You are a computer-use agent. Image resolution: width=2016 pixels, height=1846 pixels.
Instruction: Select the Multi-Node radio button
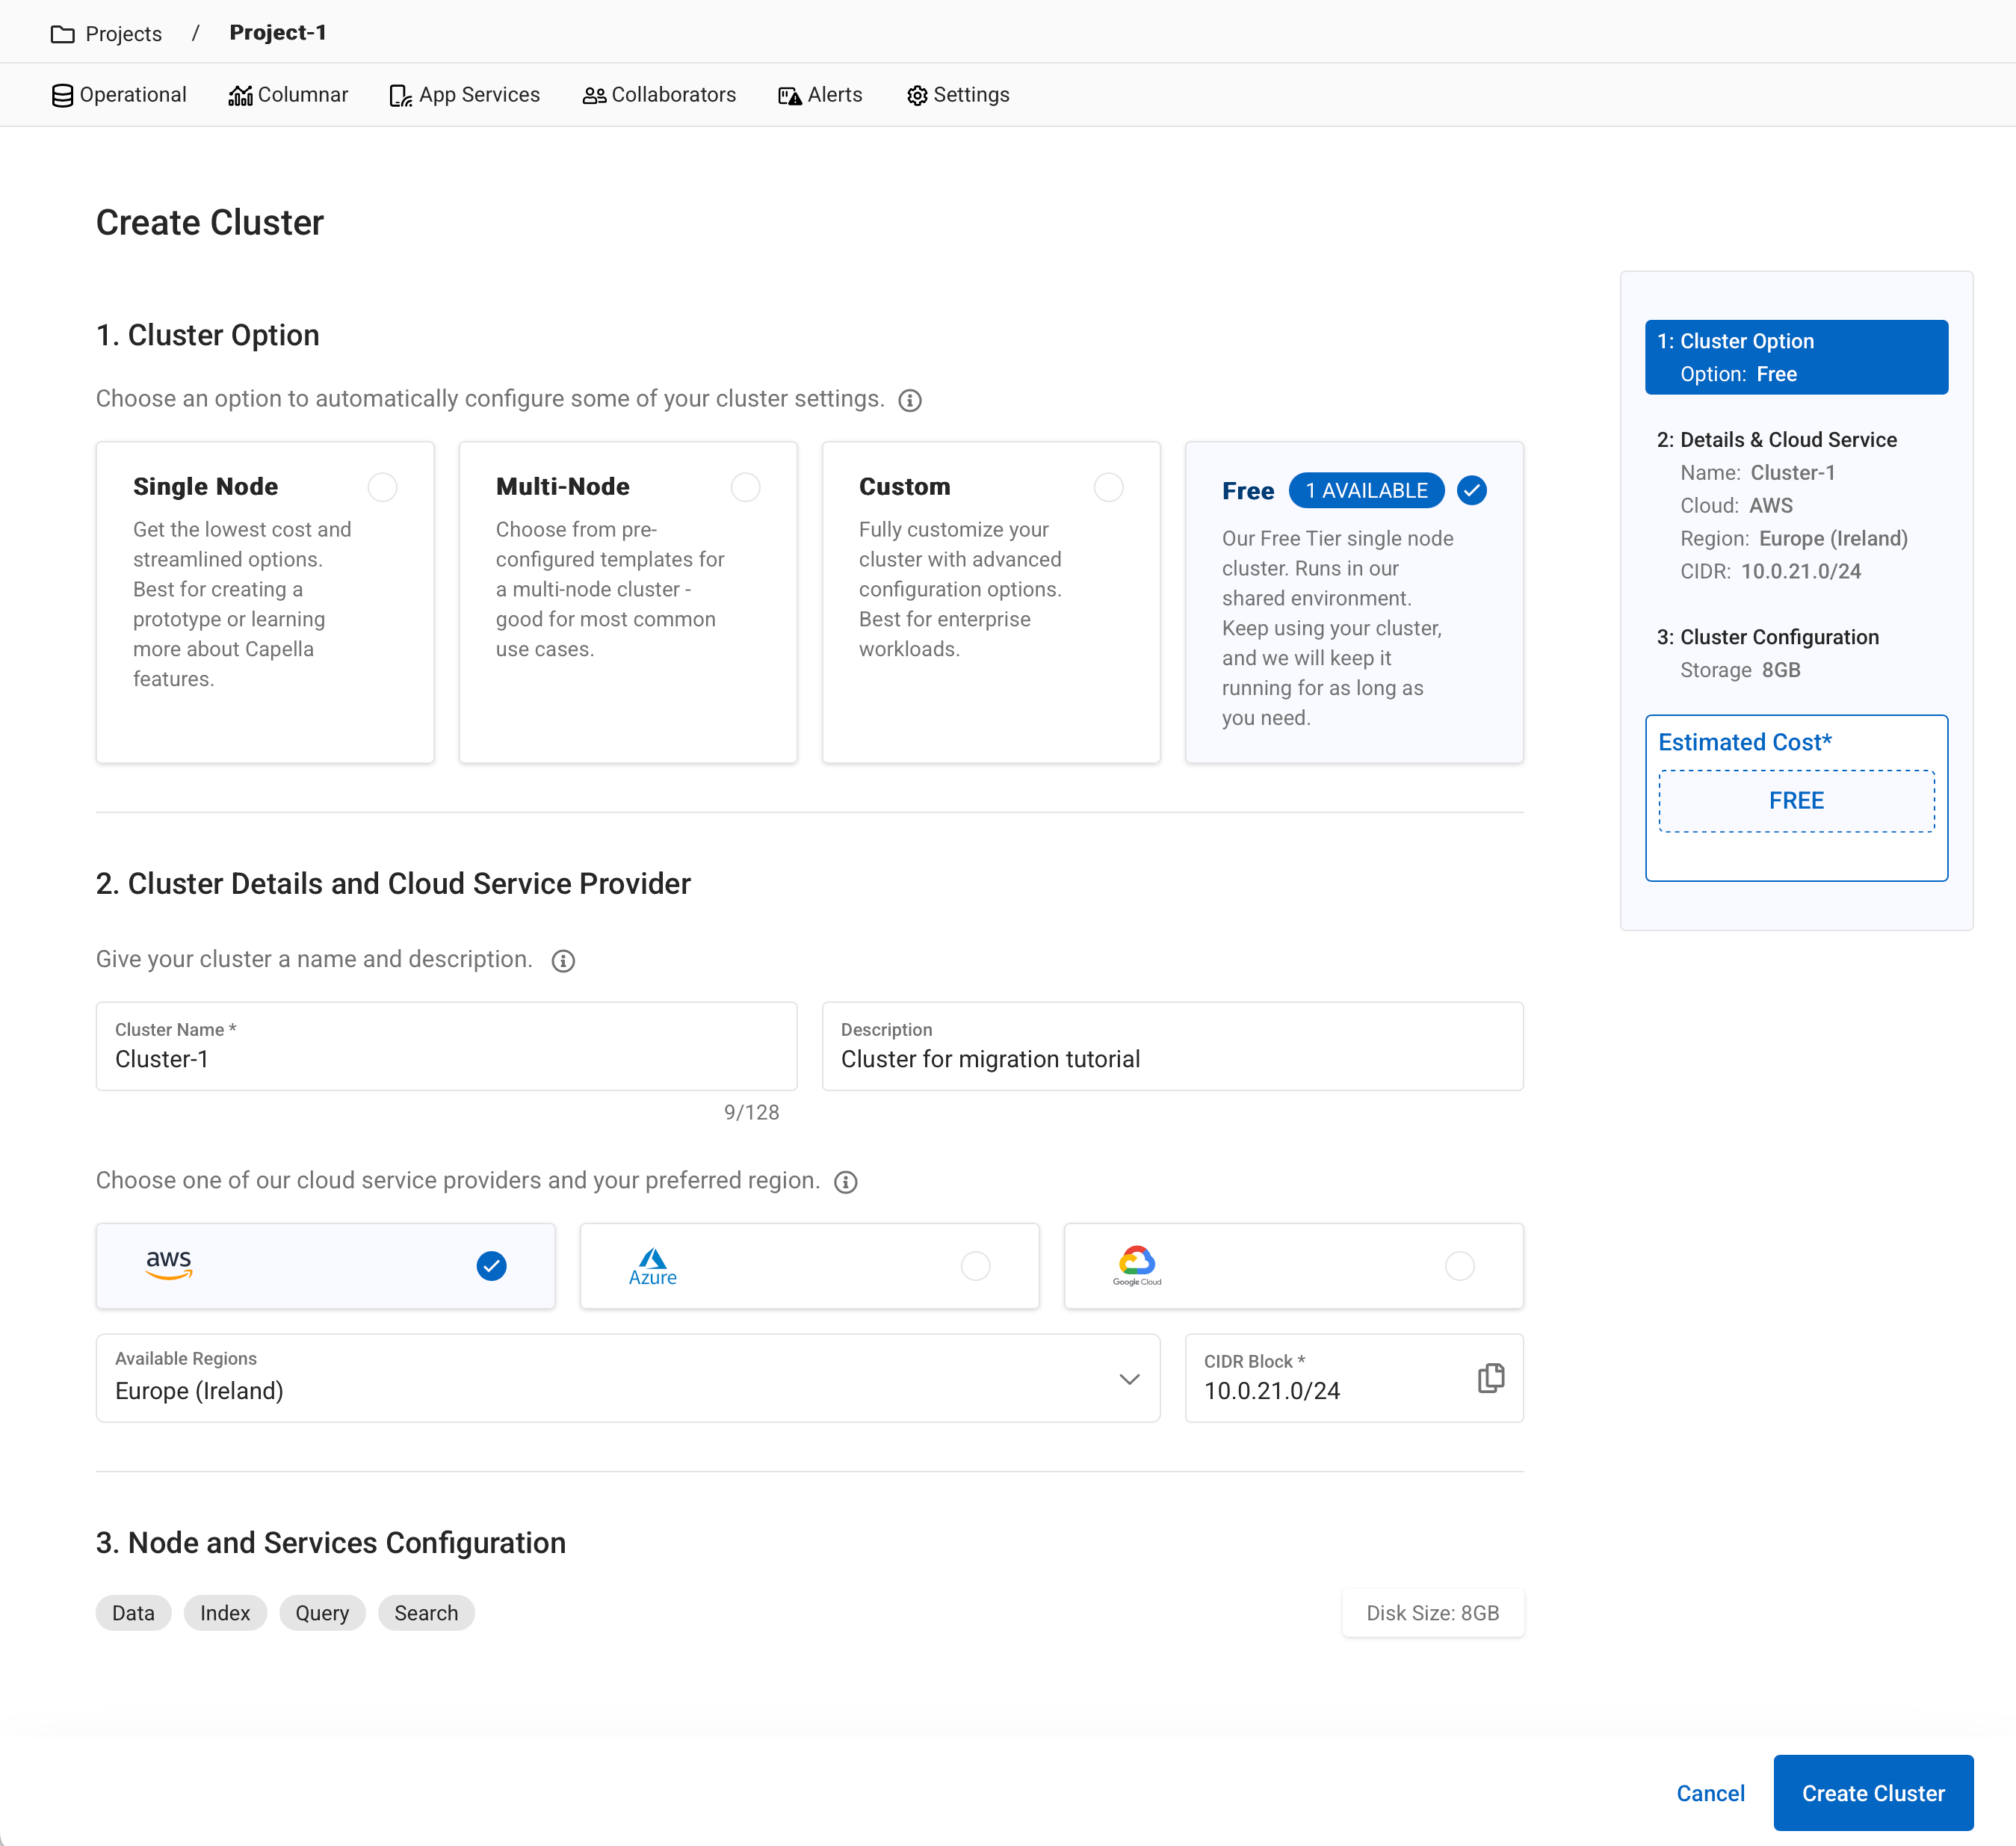tap(745, 487)
